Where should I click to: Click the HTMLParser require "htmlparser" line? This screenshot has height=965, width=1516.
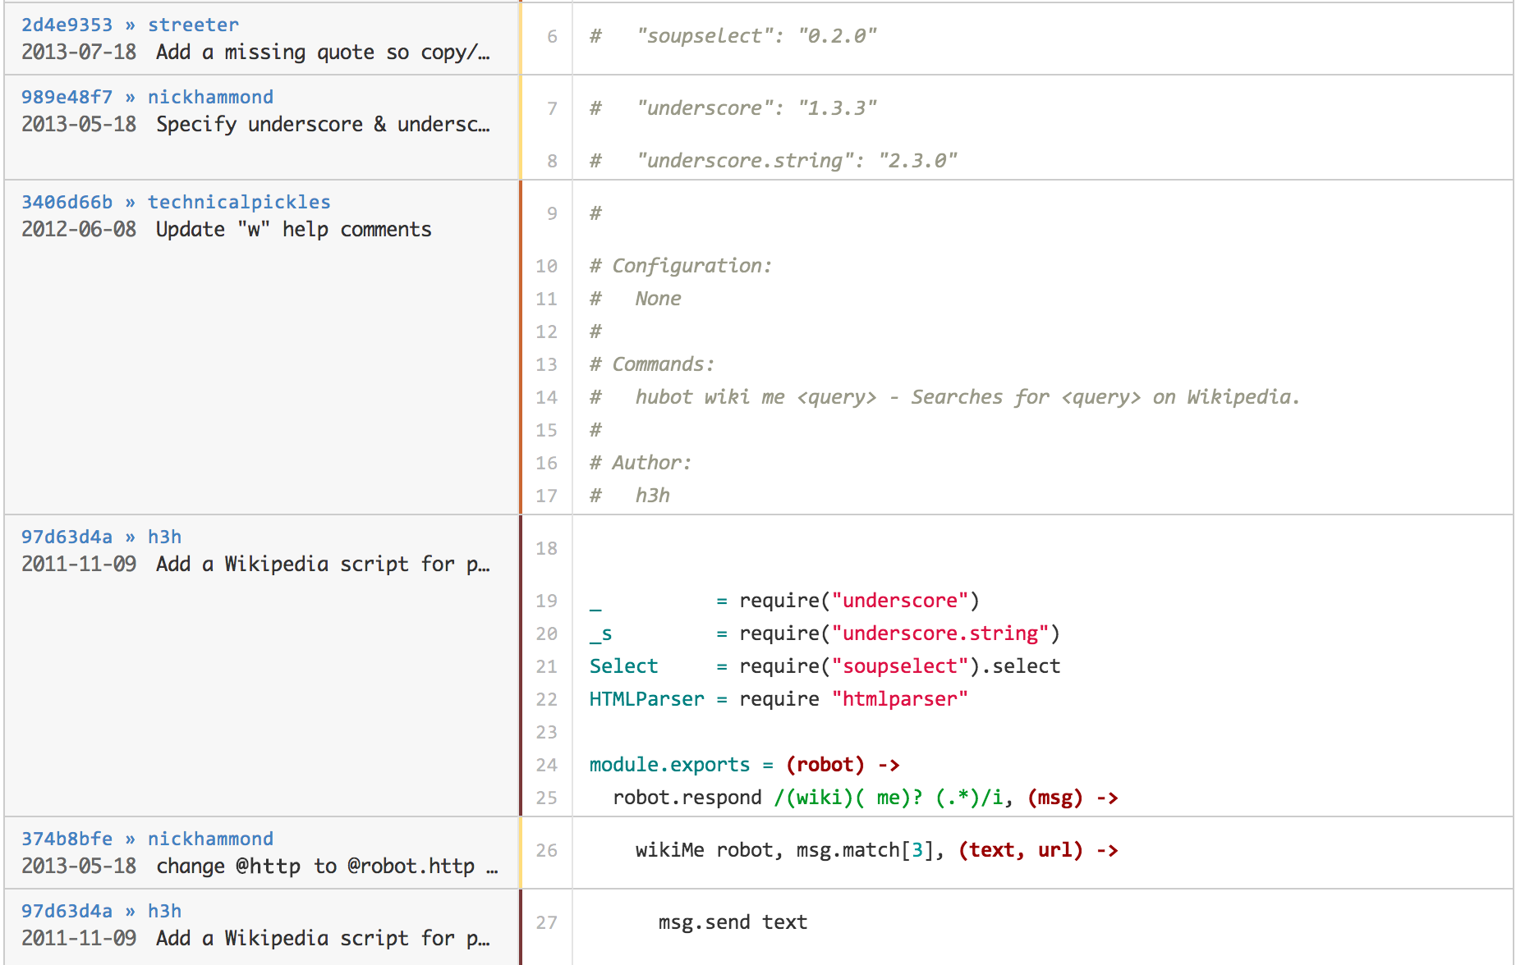779,699
